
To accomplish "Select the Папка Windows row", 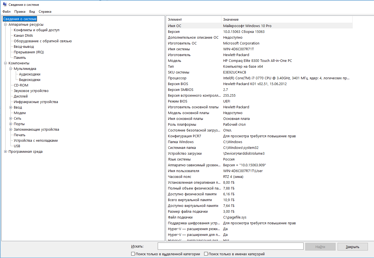I will point(259,142).
